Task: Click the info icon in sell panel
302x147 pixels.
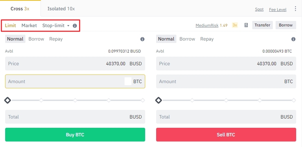Action: pyautogui.click(x=293, y=39)
